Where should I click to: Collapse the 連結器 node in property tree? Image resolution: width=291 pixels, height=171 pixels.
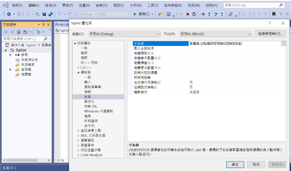78,72
